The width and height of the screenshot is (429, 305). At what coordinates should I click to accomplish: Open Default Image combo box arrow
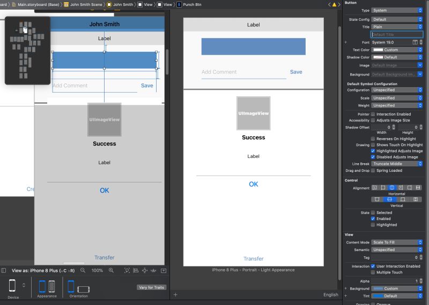[x=420, y=65]
